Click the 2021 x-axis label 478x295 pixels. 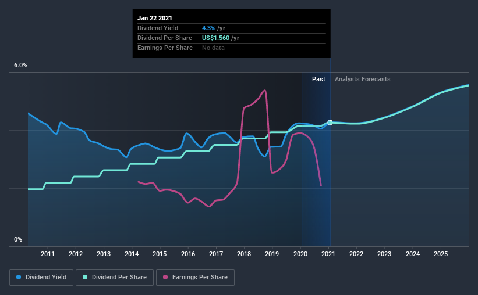[328, 254]
